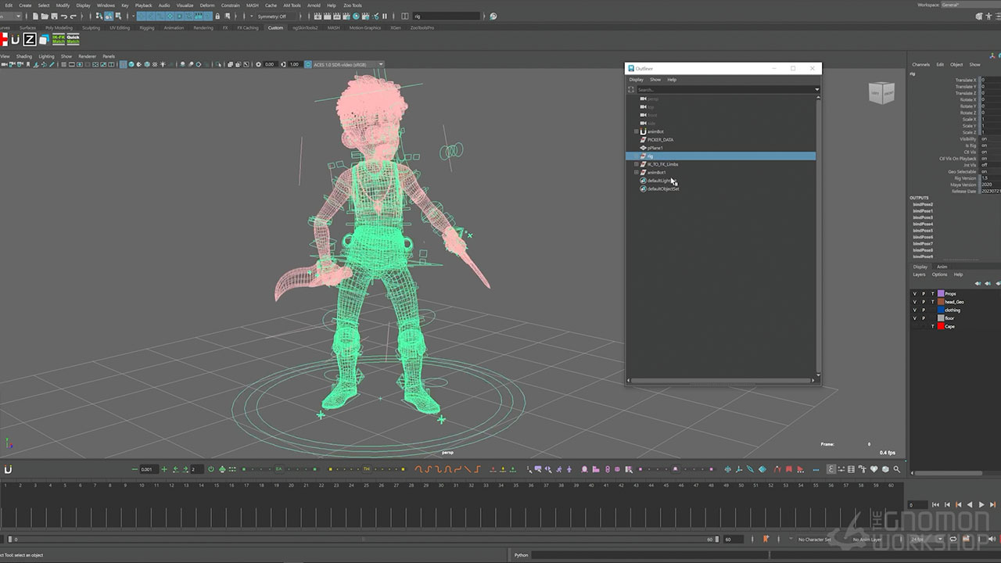Open the Anim layer tab
This screenshot has width=1001, height=563.
tap(942, 267)
